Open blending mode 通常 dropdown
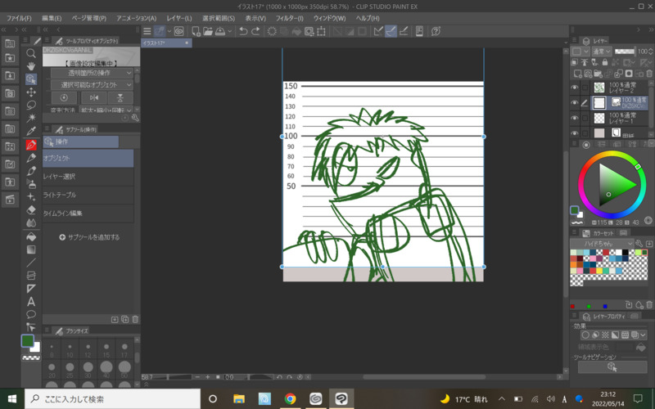The height and width of the screenshot is (409, 655). (x=602, y=52)
